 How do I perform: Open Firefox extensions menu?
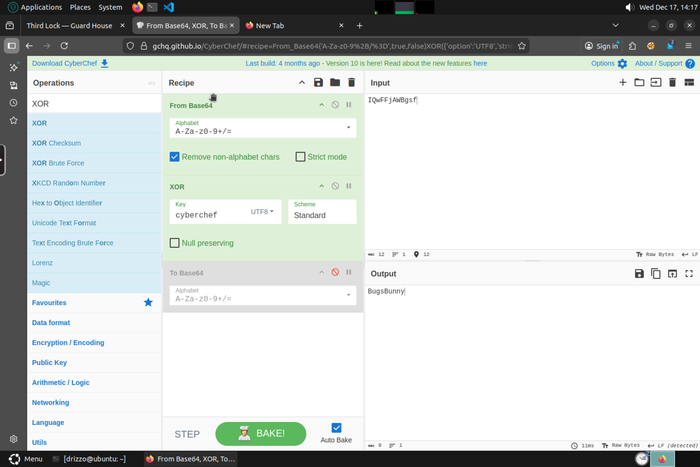[x=632, y=46]
